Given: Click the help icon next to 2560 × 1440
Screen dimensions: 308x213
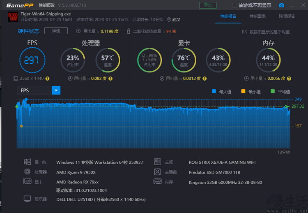Looking at the screenshot, I should pyautogui.click(x=47, y=79).
